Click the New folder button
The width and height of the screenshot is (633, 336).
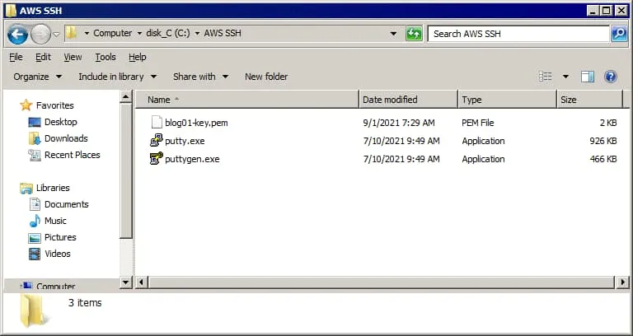(x=266, y=77)
